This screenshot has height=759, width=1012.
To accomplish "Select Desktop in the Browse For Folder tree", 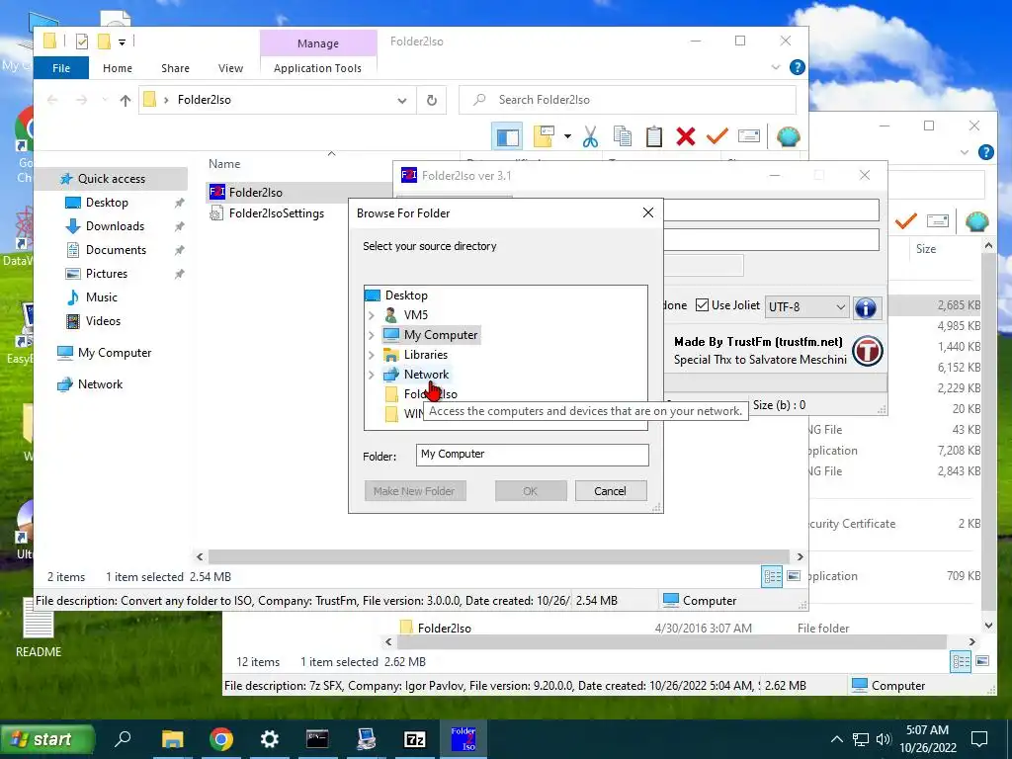I will (x=406, y=295).
